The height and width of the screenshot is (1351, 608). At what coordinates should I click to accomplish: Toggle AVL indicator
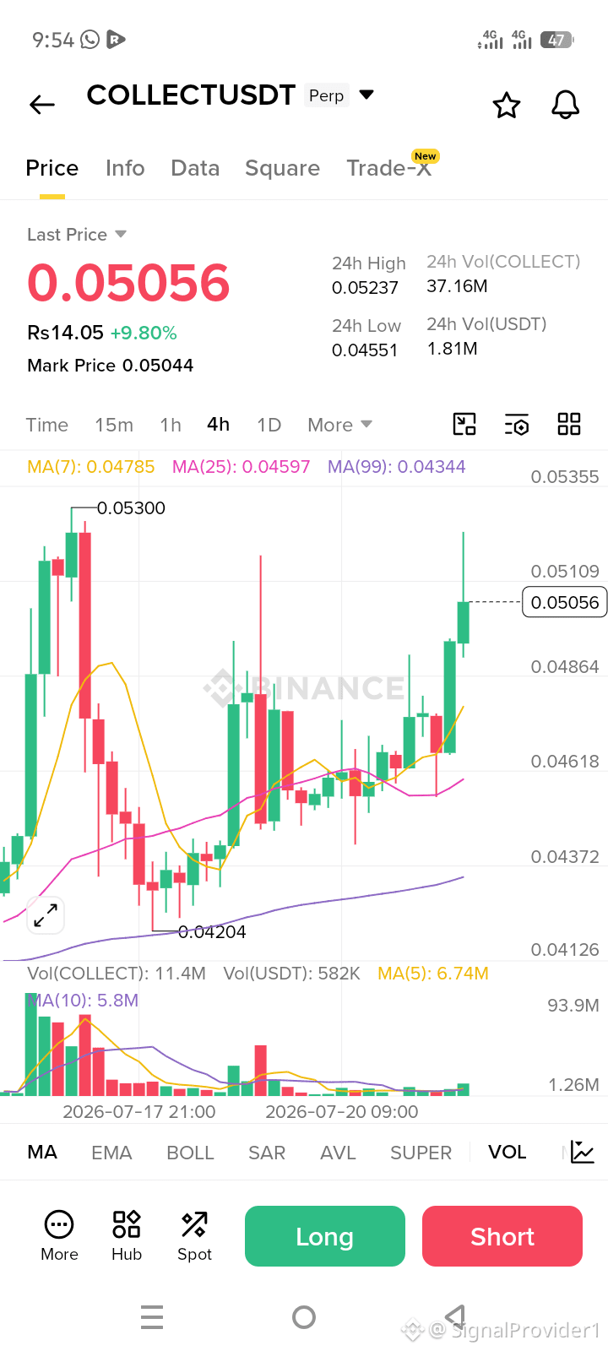pyautogui.click(x=338, y=1153)
